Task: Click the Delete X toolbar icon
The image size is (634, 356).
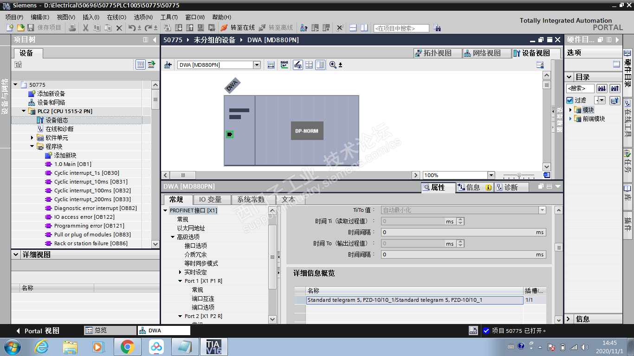Action: (x=119, y=28)
